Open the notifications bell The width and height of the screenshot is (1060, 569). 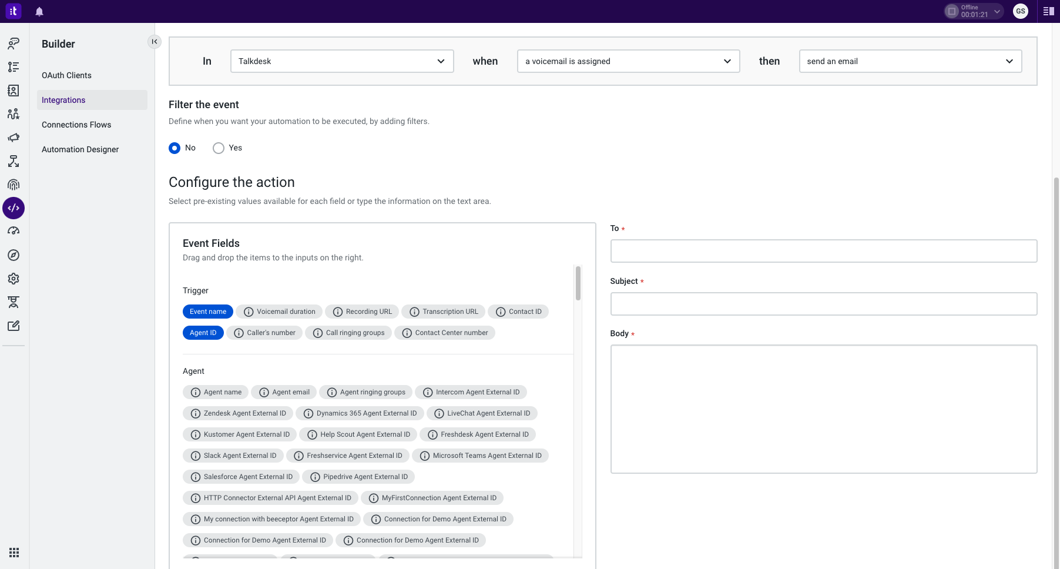pyautogui.click(x=39, y=11)
